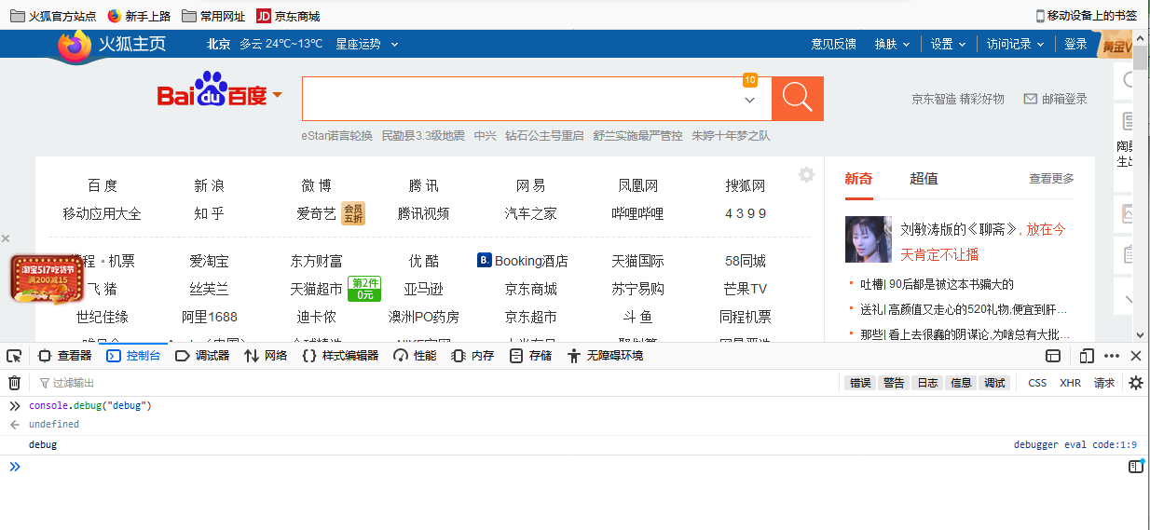Toggle the 调试 debug filter
Screen dimensions: 1150x530
pos(994,383)
